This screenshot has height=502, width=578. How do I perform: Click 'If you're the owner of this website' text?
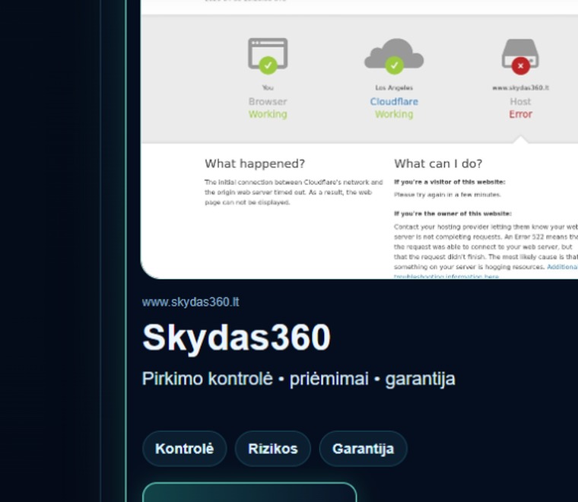tap(453, 214)
